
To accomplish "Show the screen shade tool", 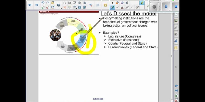I will coord(70,7).
